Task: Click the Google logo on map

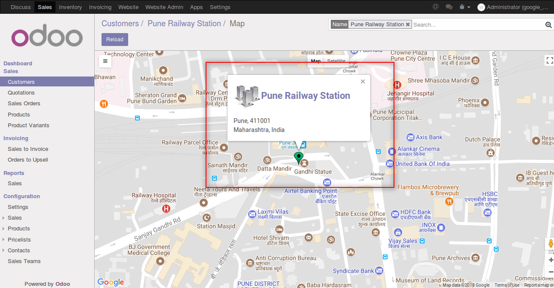Action: pyautogui.click(x=111, y=282)
